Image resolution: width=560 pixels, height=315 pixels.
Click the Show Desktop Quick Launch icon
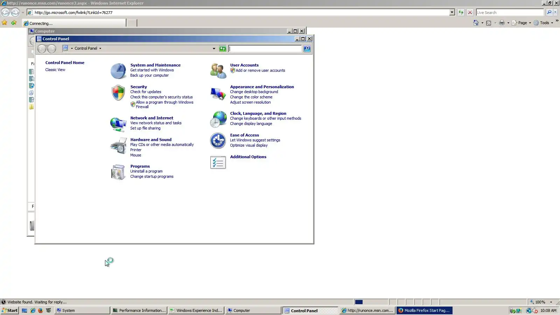click(24, 310)
